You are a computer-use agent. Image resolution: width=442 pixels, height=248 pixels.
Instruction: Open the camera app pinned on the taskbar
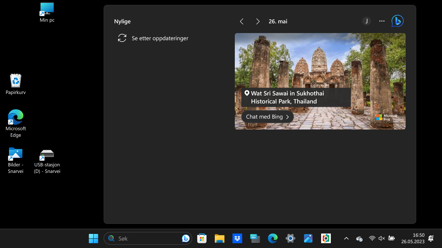click(326, 238)
